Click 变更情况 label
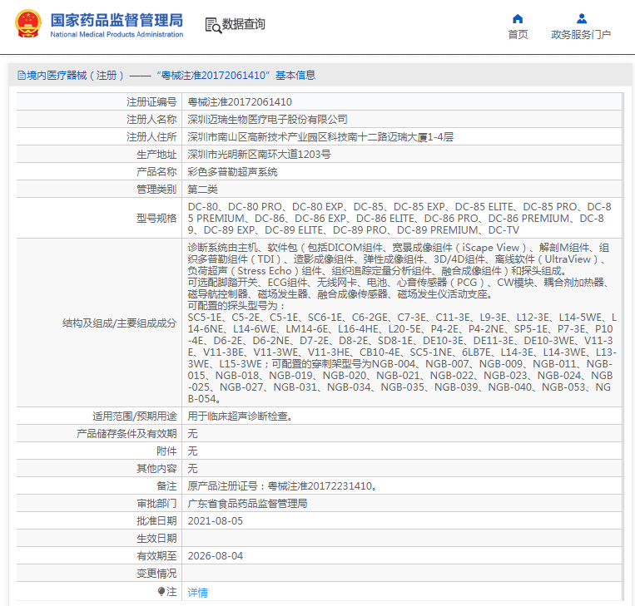Screen dimensions: 635x606 (156, 573)
